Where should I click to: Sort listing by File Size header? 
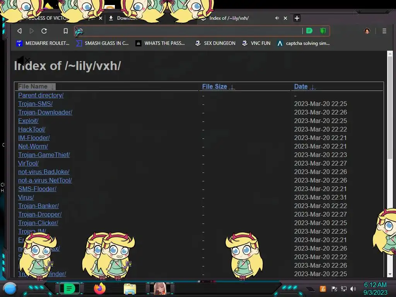tap(218, 86)
